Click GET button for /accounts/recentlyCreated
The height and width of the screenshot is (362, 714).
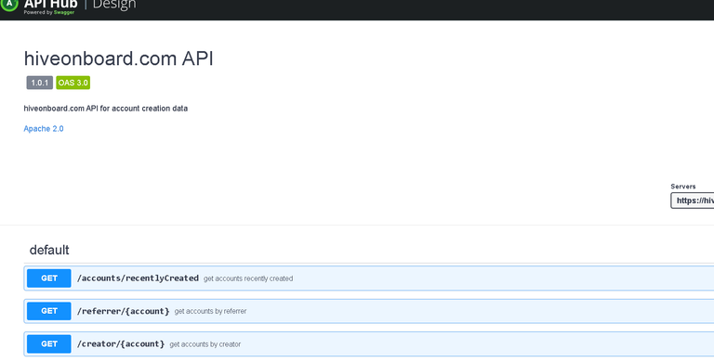pyautogui.click(x=48, y=278)
